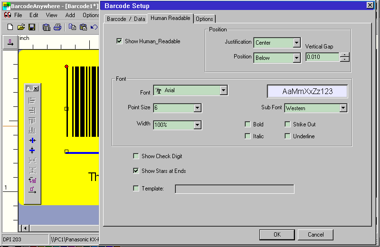Click the Align Left icon in palette

(32, 100)
